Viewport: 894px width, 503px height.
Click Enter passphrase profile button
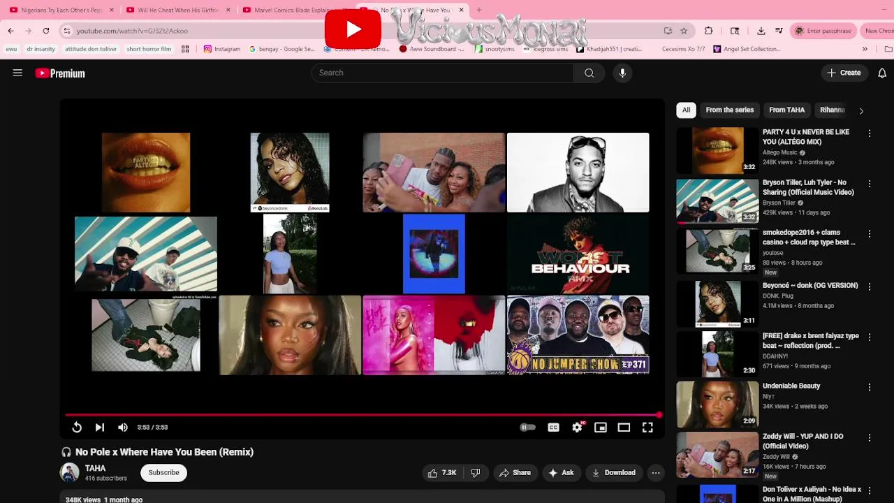tap(824, 31)
